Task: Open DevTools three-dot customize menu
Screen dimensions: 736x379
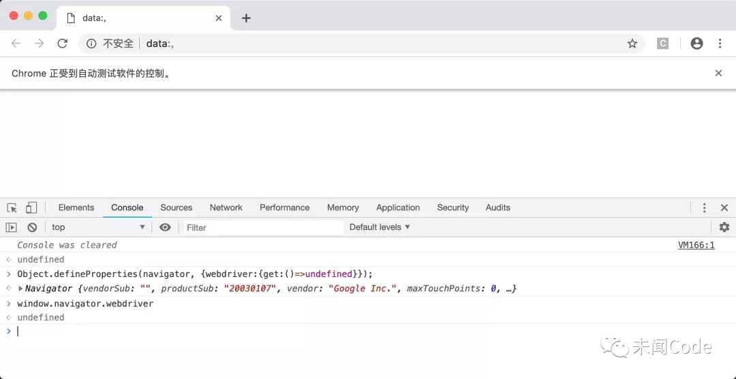Action: coord(704,208)
